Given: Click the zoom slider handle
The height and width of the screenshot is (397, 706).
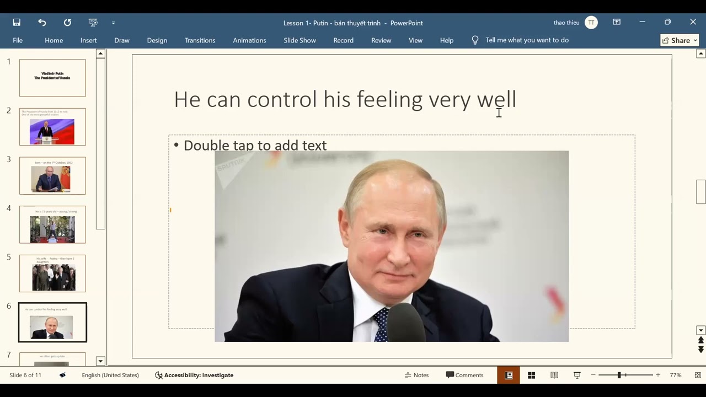Looking at the screenshot, I should click(x=619, y=375).
